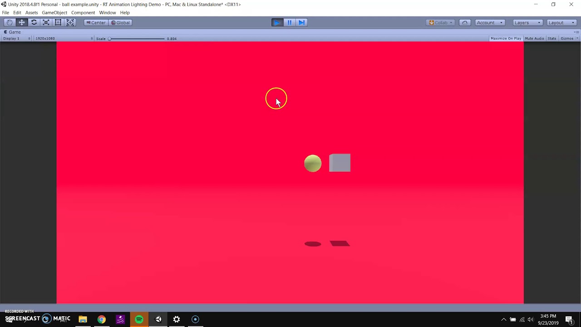Image resolution: width=581 pixels, height=327 pixels.
Task: Advance one frame with Step button
Action: (x=301, y=22)
